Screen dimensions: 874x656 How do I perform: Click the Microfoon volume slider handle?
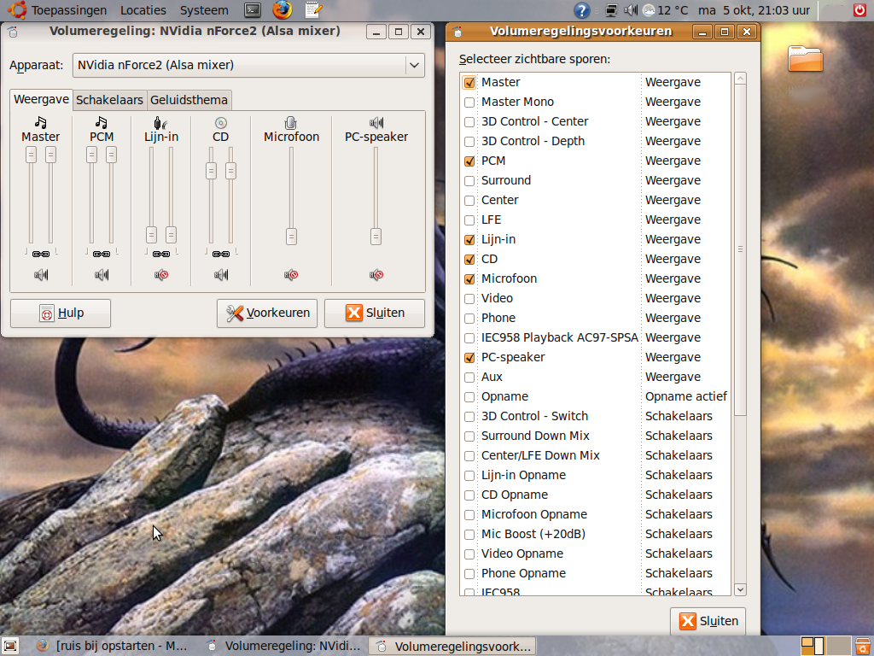291,237
